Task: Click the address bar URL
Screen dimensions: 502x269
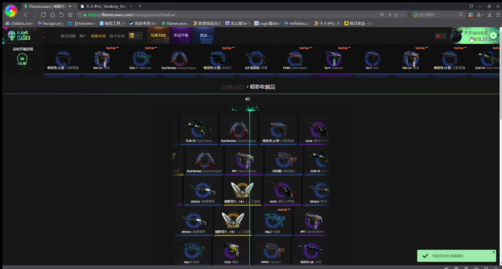Action: point(131,15)
